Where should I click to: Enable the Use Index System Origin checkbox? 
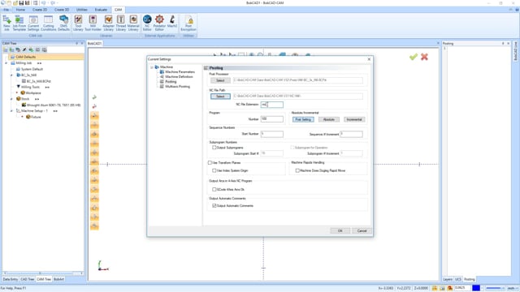click(214, 170)
